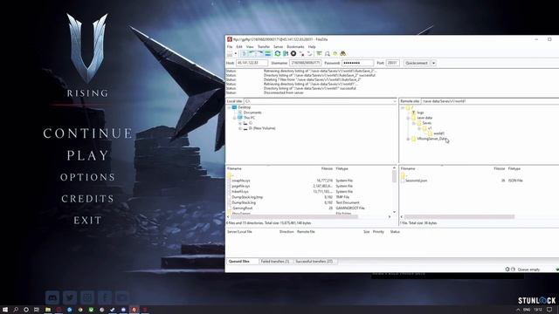Sort remote list by Filetype column
Viewport: 559px width, 314px height.
[x=514, y=168]
